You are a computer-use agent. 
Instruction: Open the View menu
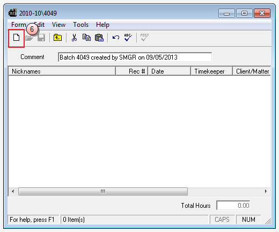(58, 25)
